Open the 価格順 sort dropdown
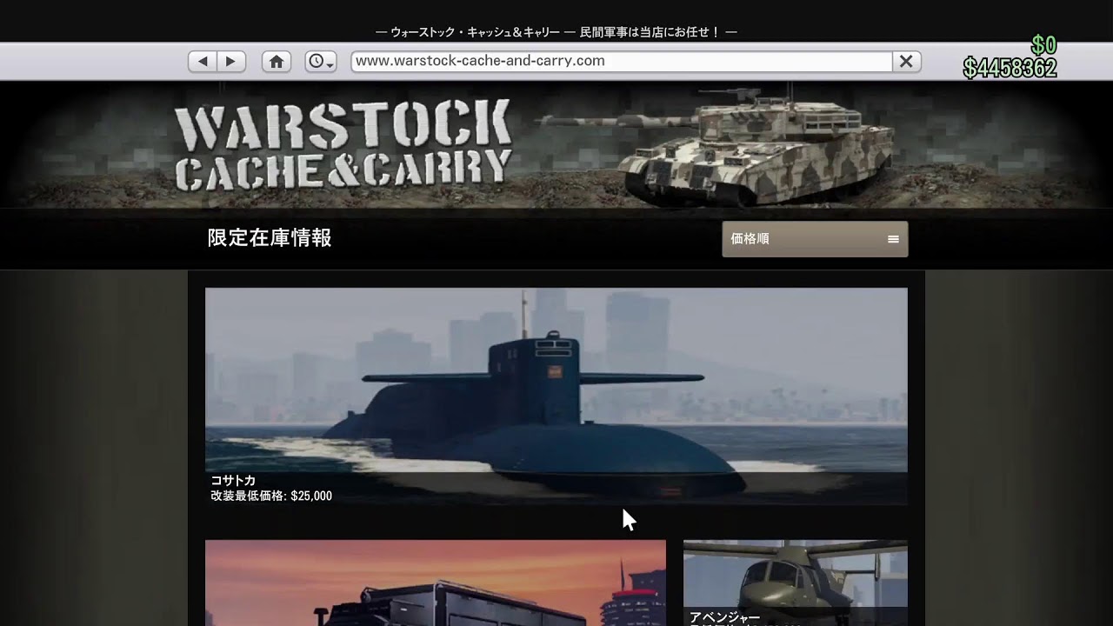1113x626 pixels. tap(815, 239)
